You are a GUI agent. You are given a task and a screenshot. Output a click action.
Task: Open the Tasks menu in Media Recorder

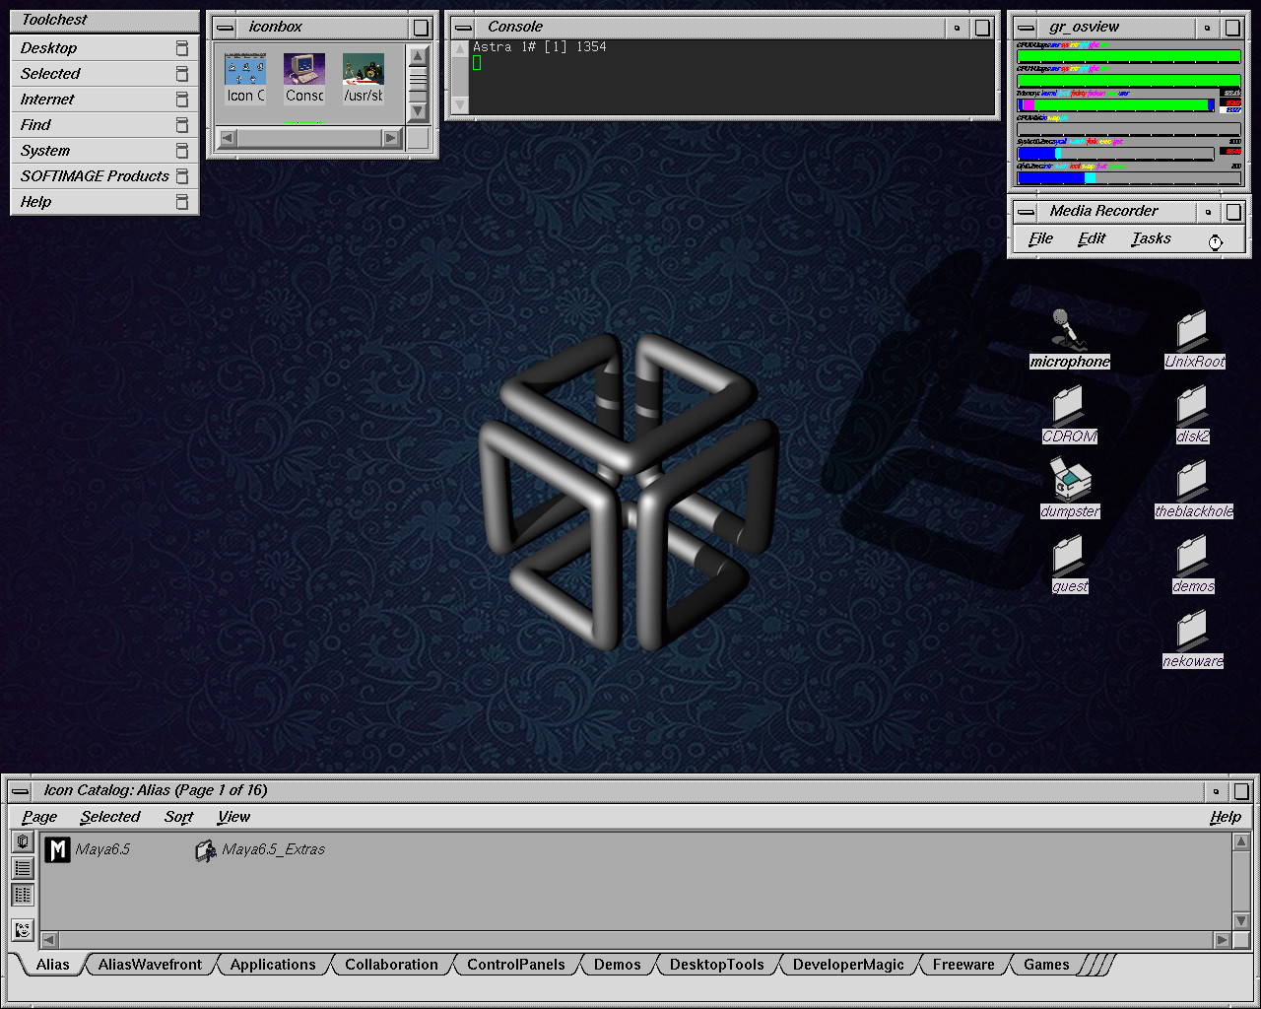1151,238
